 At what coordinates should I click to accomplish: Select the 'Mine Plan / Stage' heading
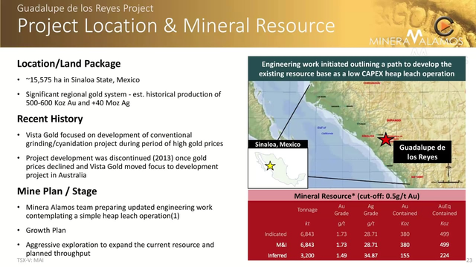click(57, 191)
